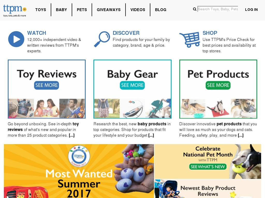The height and width of the screenshot is (198, 265).
Task: Open the Baby menu item
Action: [61, 10]
